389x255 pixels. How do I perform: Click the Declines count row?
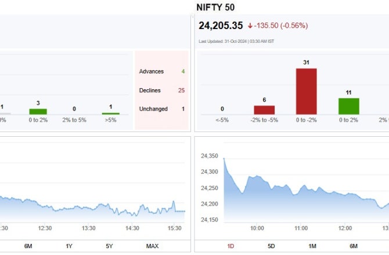tap(162, 90)
